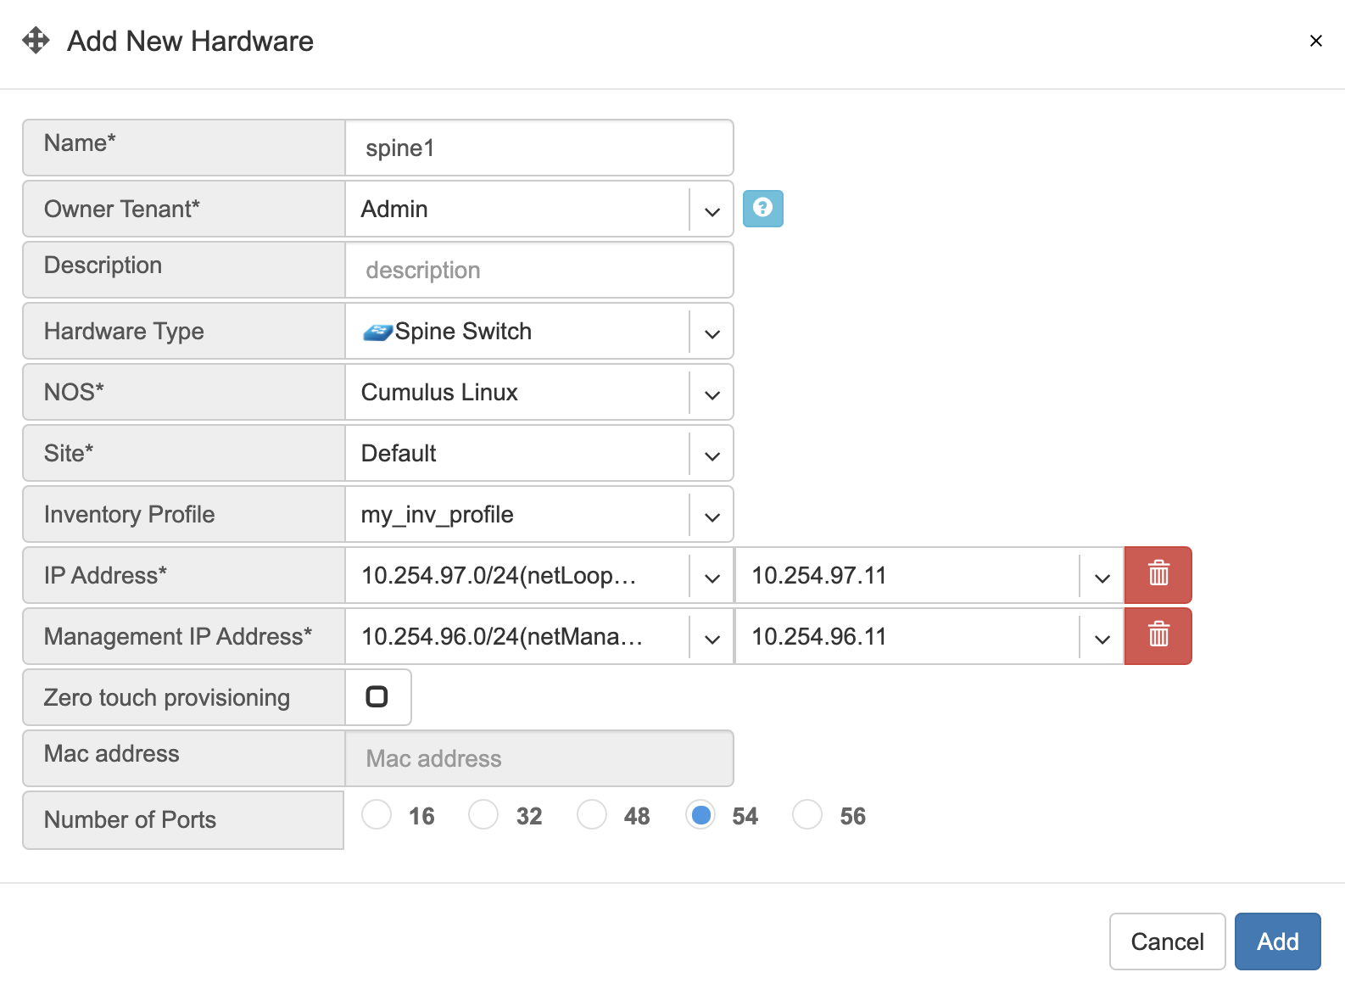
Task: Open the Owner Tenant dropdown
Action: [x=712, y=210]
